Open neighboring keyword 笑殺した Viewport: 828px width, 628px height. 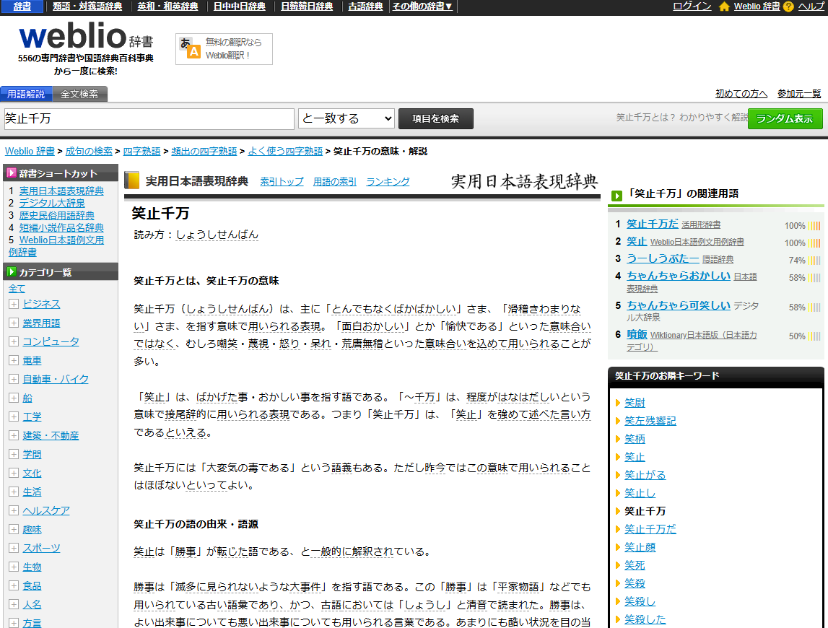(645, 619)
